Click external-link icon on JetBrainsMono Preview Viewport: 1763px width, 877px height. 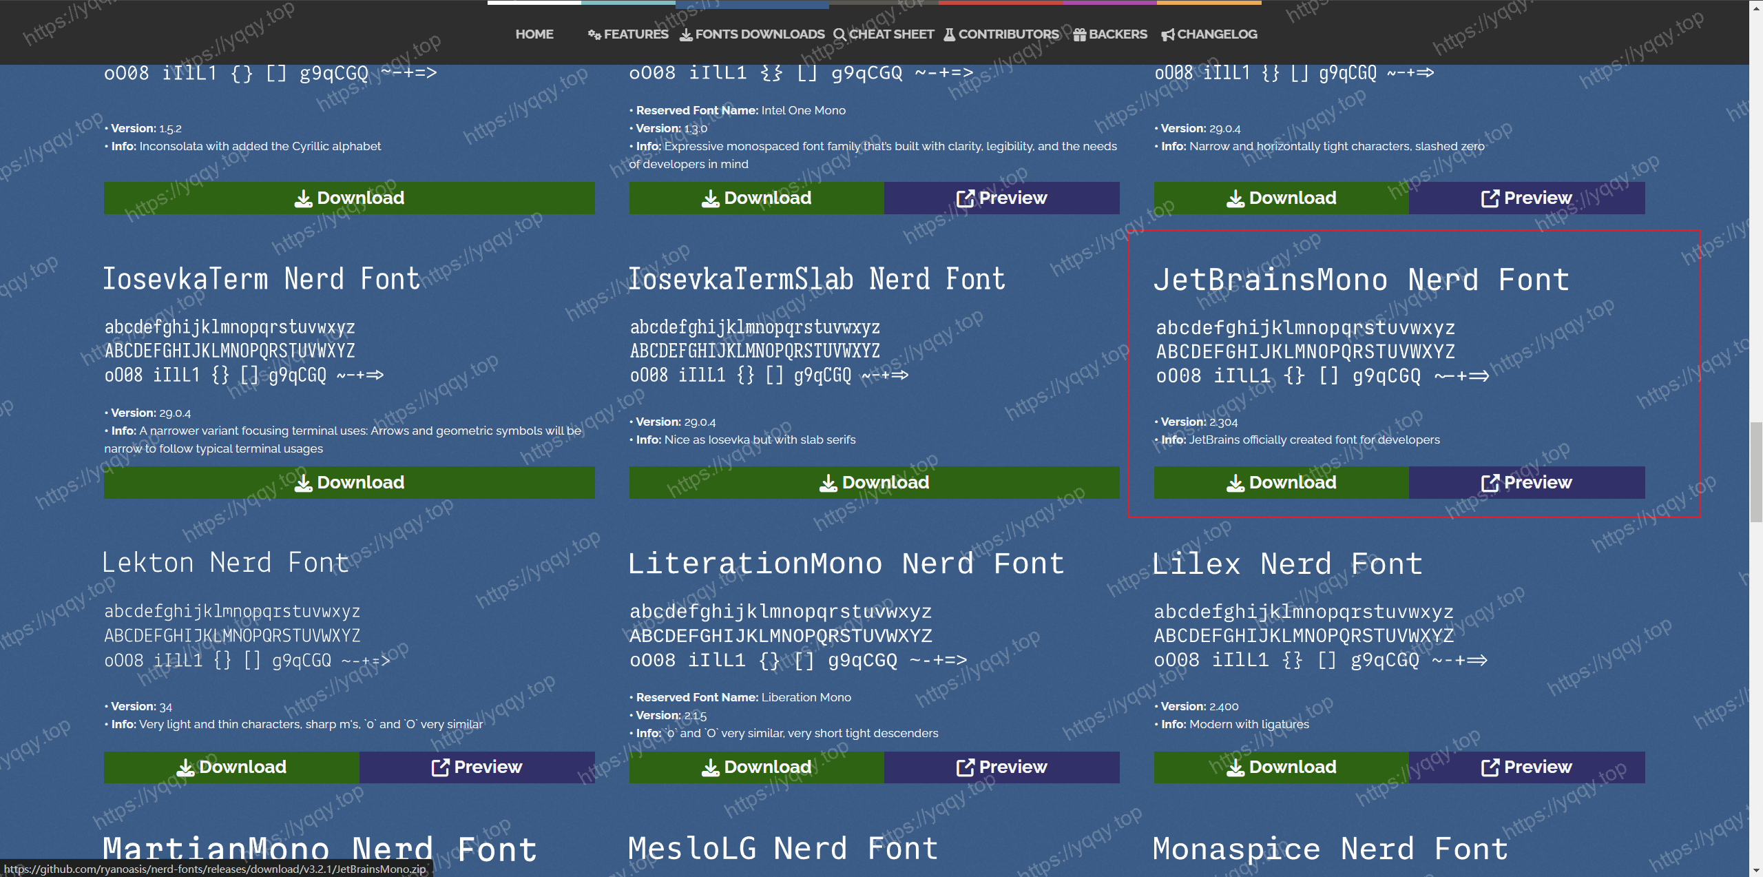[1490, 484]
